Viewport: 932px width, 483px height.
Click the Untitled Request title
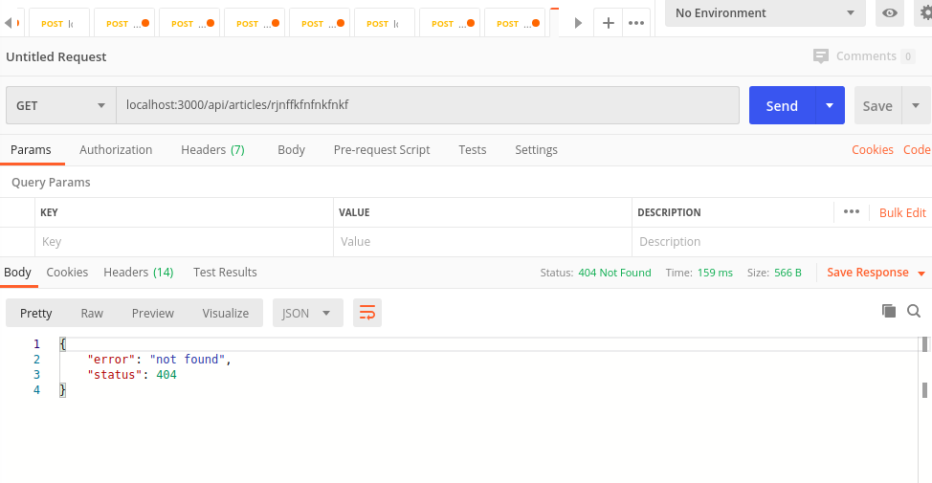[x=55, y=57]
